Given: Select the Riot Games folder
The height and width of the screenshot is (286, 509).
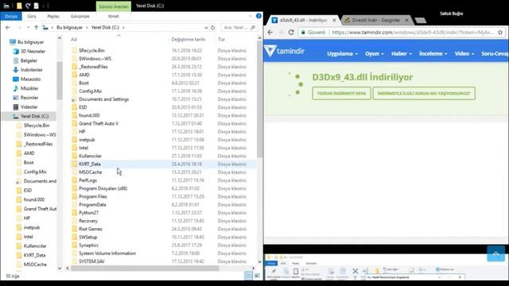Looking at the screenshot, I should coord(91,229).
